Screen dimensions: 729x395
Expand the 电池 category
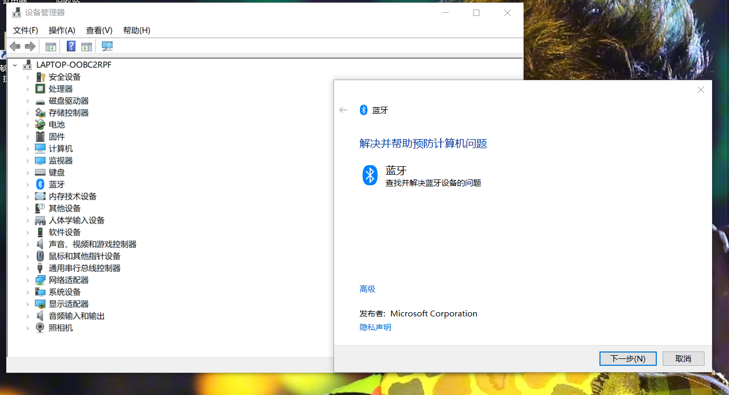28,125
